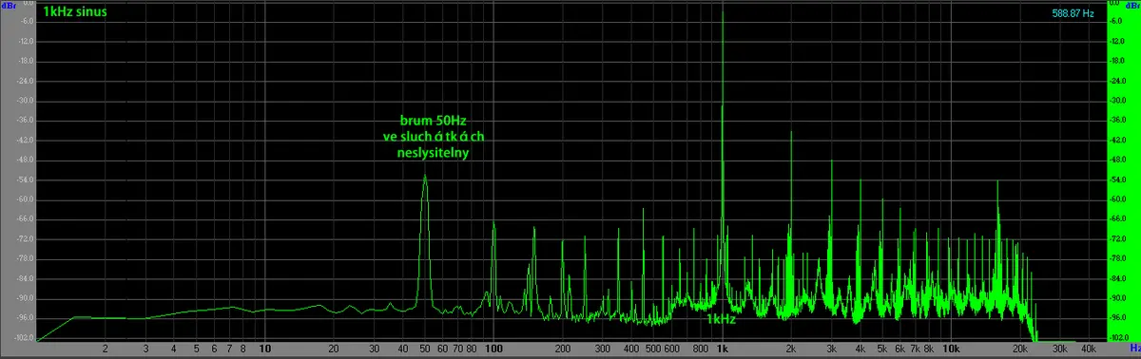This screenshot has height=359, width=1141.
Task: Click the '2k' frequency axis label
Action: coord(791,349)
